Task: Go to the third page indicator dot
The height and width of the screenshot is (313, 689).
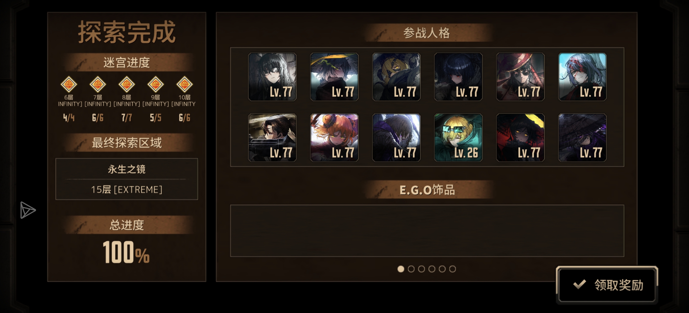Action: pyautogui.click(x=421, y=269)
